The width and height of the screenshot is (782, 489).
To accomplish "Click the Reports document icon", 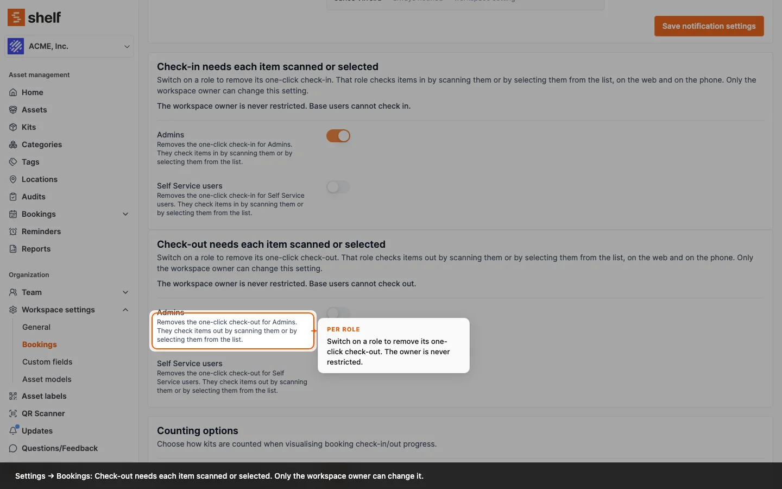I will point(13,249).
